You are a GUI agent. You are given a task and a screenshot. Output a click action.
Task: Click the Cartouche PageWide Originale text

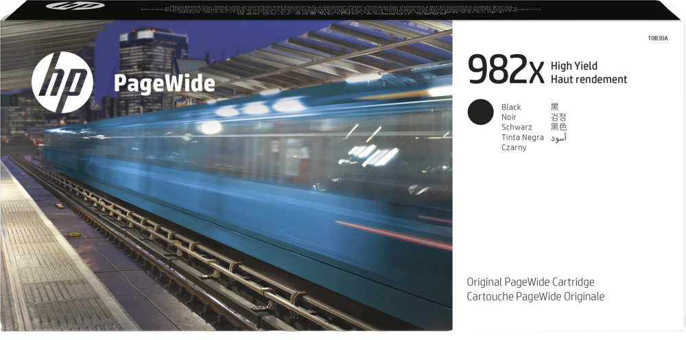coord(535,297)
